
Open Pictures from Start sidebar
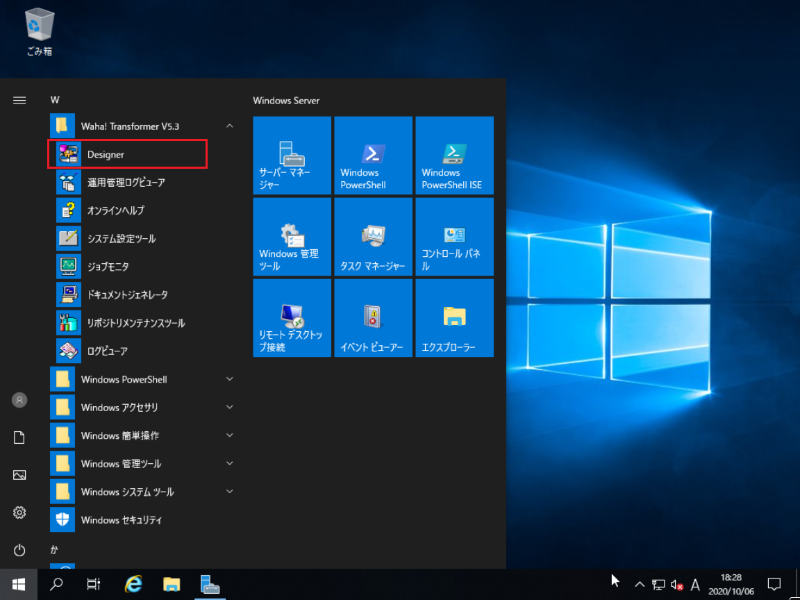19,475
